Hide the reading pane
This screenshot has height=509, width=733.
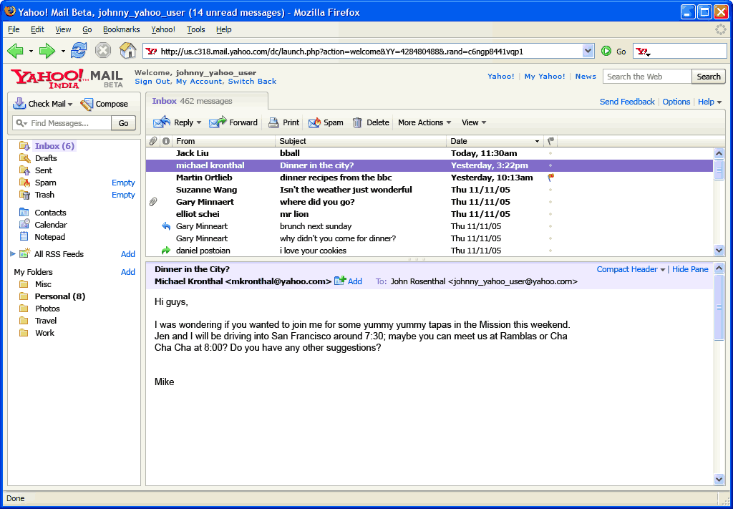pos(689,268)
